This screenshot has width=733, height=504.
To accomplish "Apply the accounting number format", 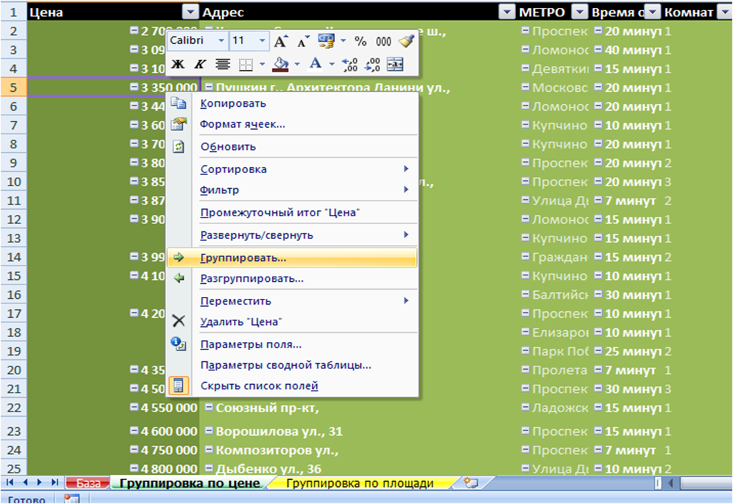I will tap(326, 41).
